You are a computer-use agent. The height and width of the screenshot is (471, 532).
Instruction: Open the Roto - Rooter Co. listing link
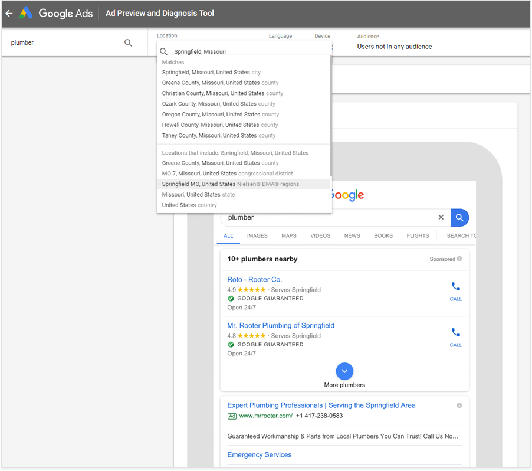pos(254,279)
